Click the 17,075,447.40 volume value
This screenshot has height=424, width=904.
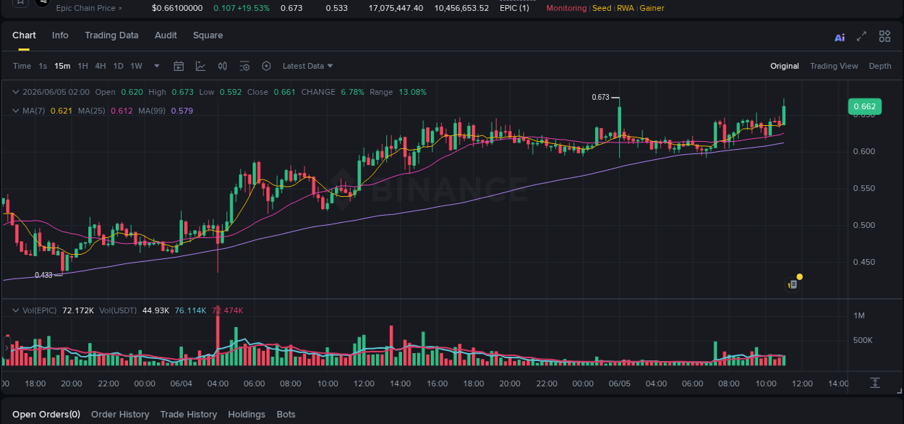(396, 8)
